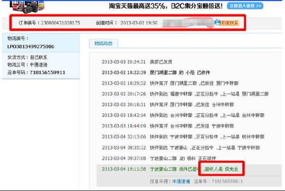Click the creation time 2013-03-02 19:50
285x191 pixels.
pyautogui.click(x=139, y=22)
